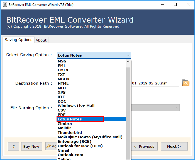Open the Saving Options tab
This screenshot has width=195, height=160.
[x=18, y=40]
